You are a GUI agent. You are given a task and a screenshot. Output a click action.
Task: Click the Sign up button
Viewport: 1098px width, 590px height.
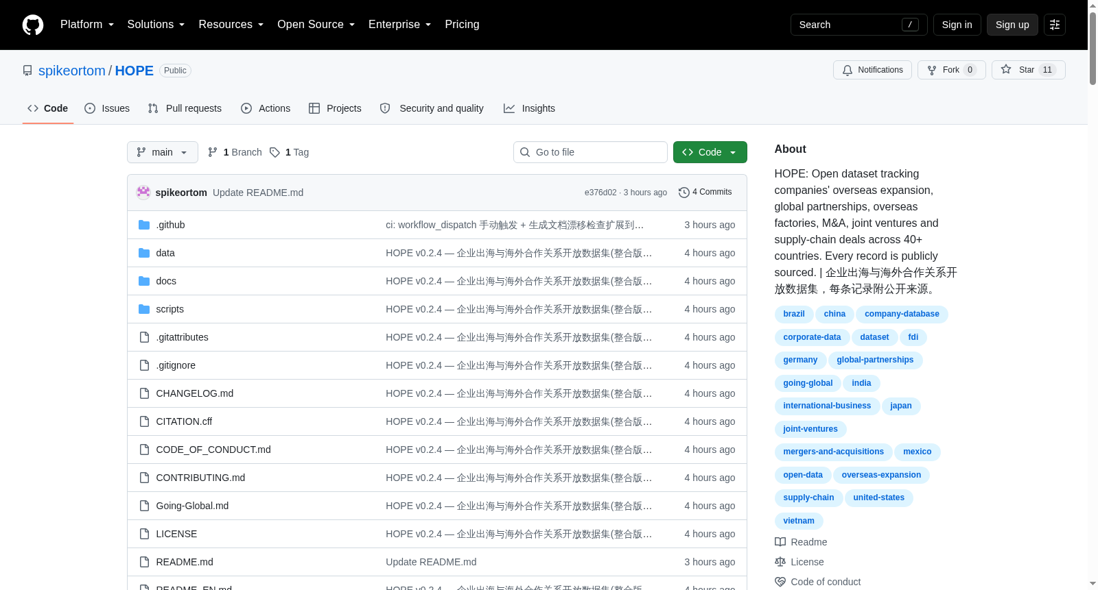(1012, 25)
